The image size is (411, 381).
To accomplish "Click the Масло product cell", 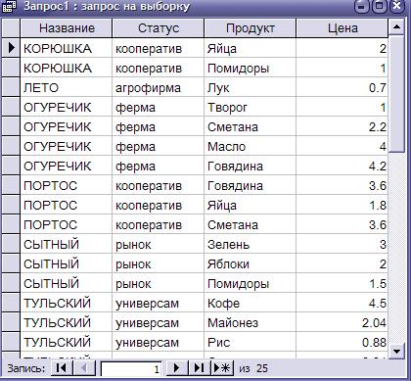I will point(251,146).
